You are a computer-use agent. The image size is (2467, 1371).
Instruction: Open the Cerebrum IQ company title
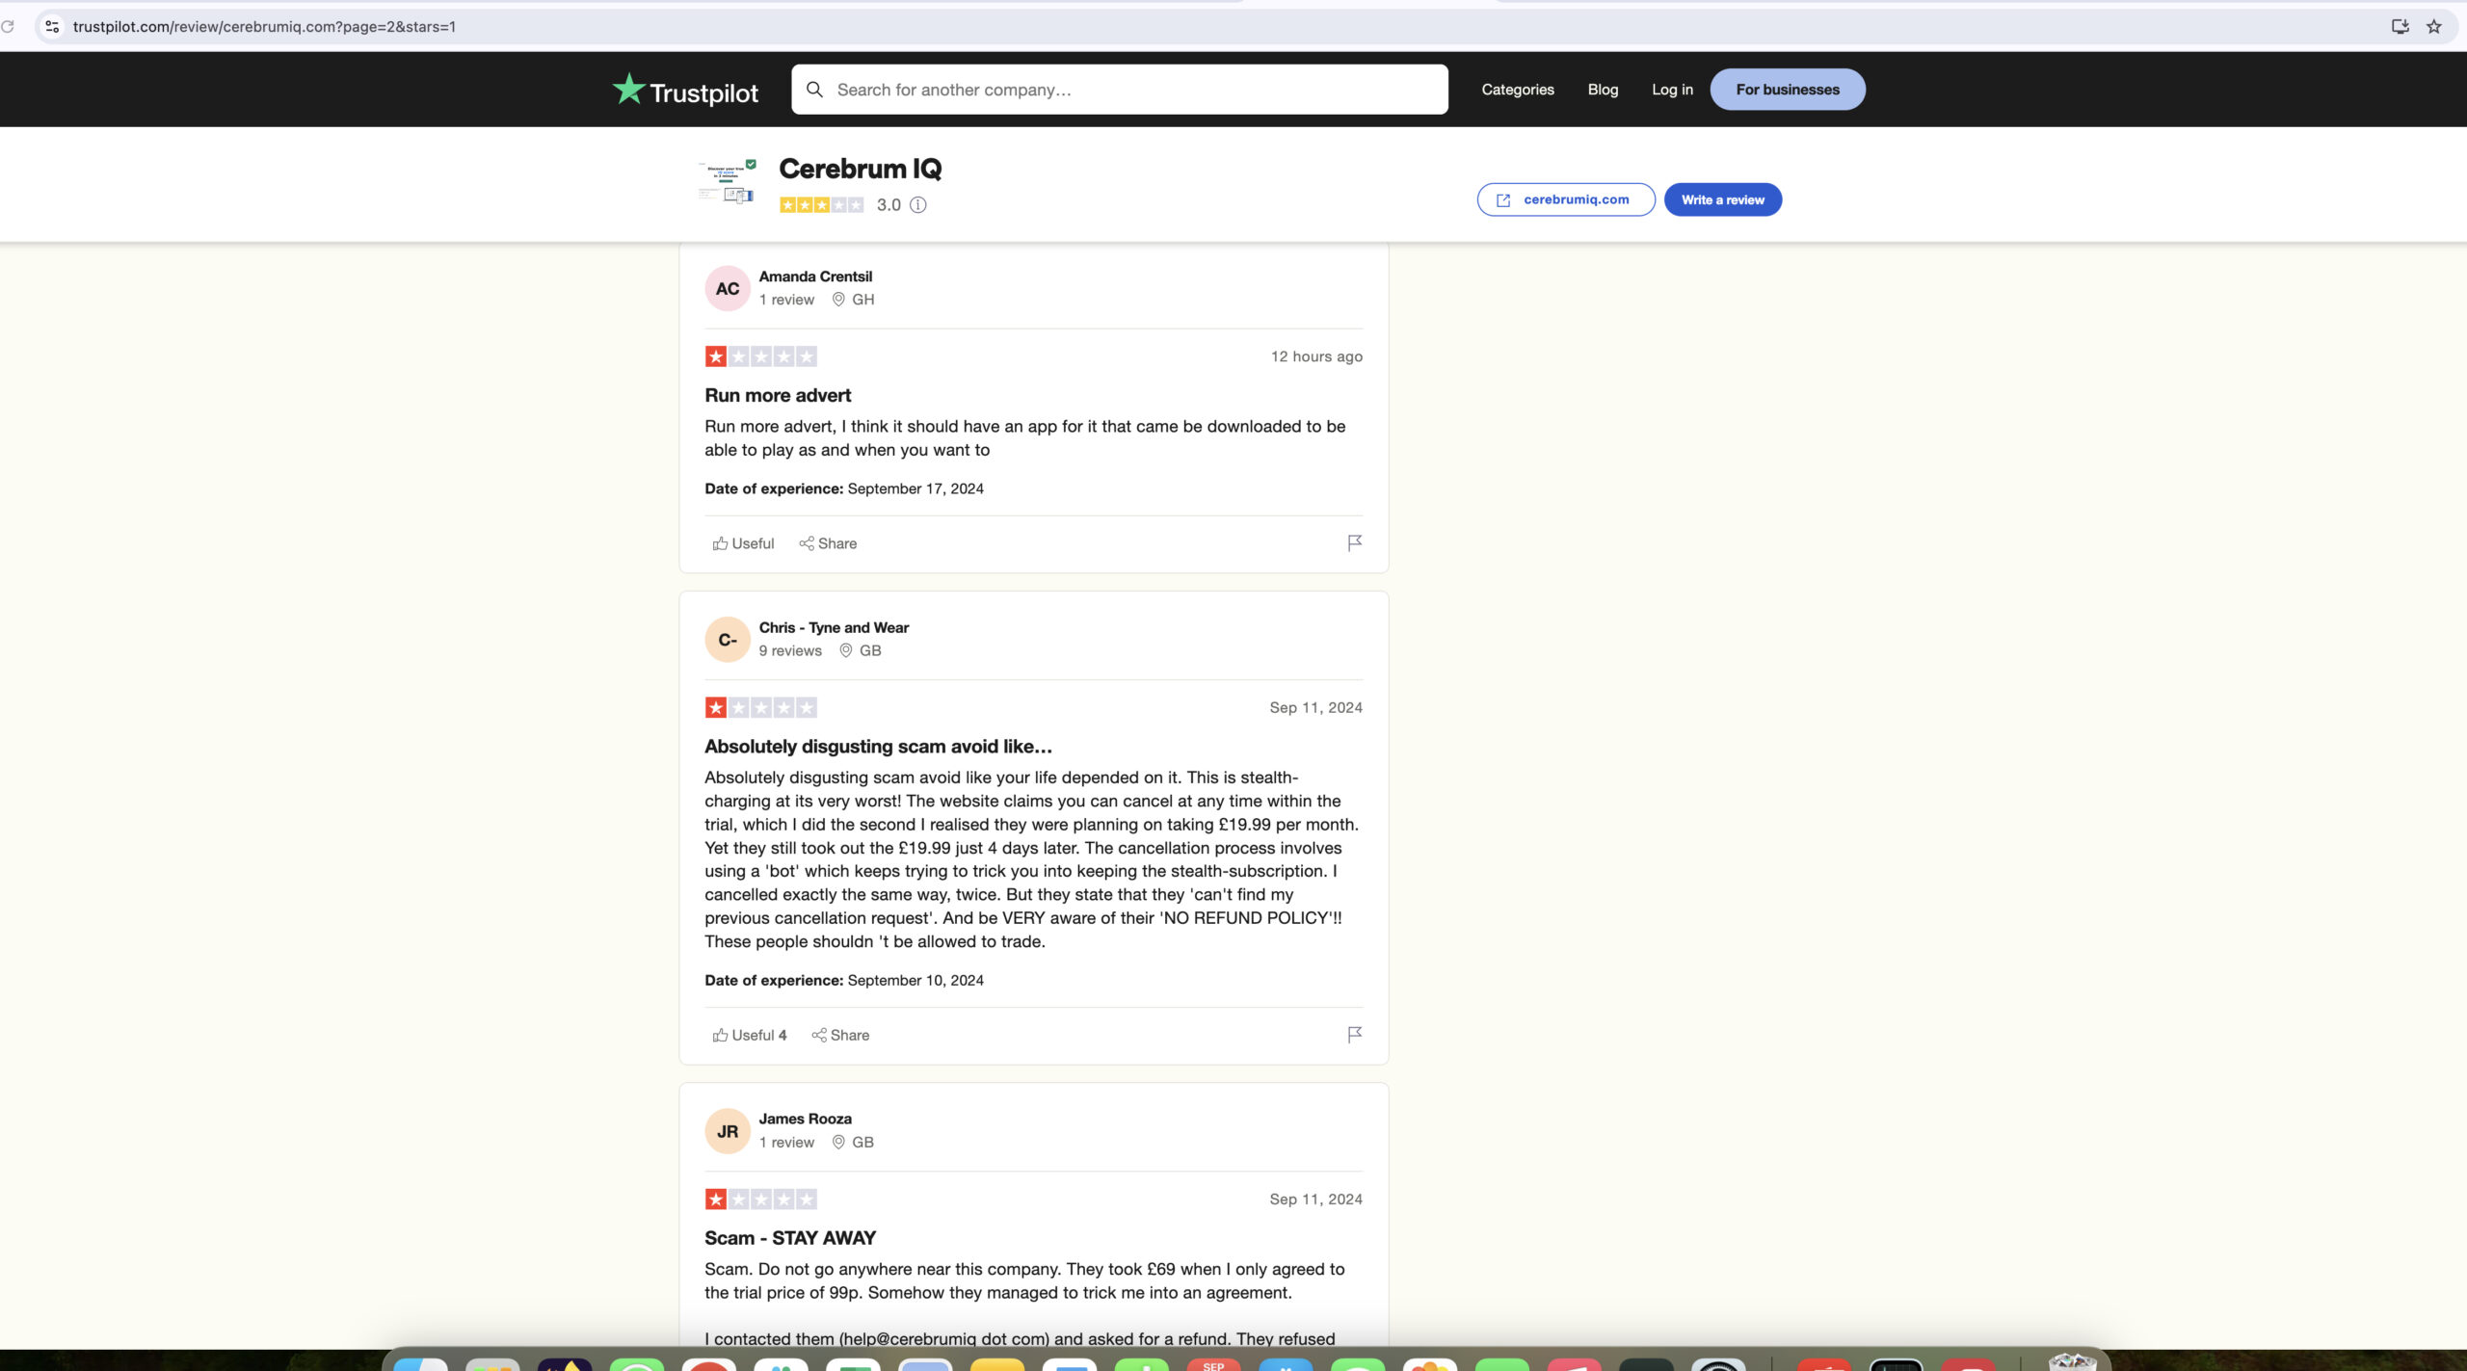(860, 169)
